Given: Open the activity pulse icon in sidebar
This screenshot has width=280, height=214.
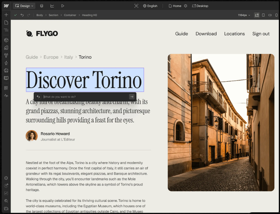Looking at the screenshot, I should (6, 96).
